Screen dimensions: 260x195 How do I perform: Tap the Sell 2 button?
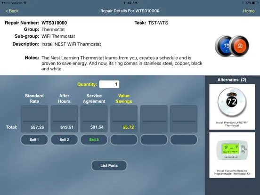click(64, 139)
